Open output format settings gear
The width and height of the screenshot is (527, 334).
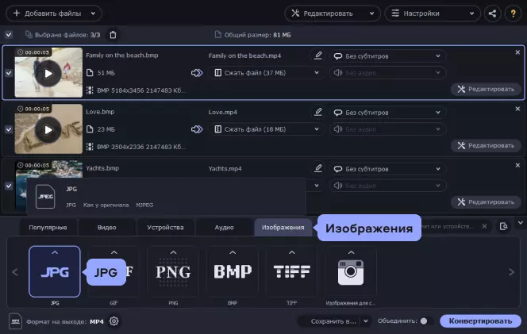114,321
